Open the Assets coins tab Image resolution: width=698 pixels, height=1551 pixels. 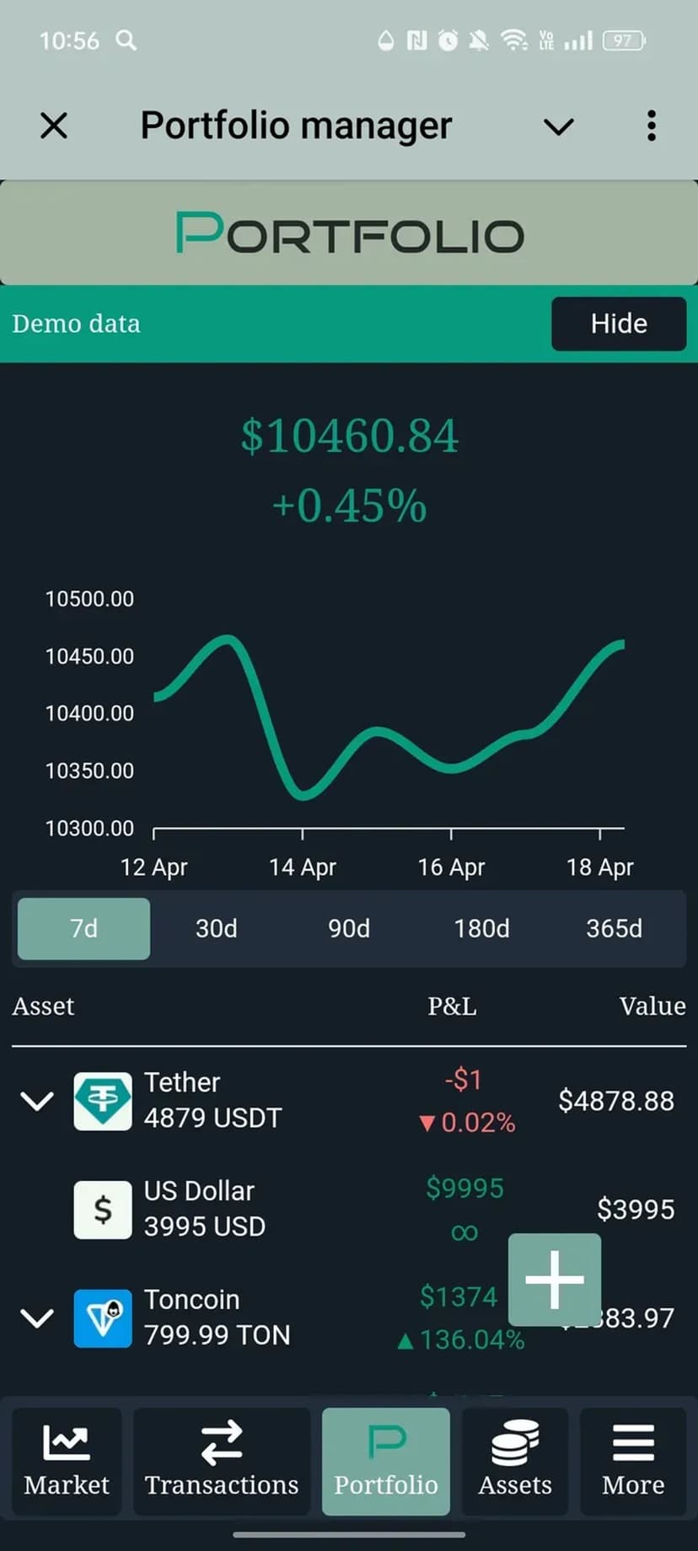click(515, 1462)
